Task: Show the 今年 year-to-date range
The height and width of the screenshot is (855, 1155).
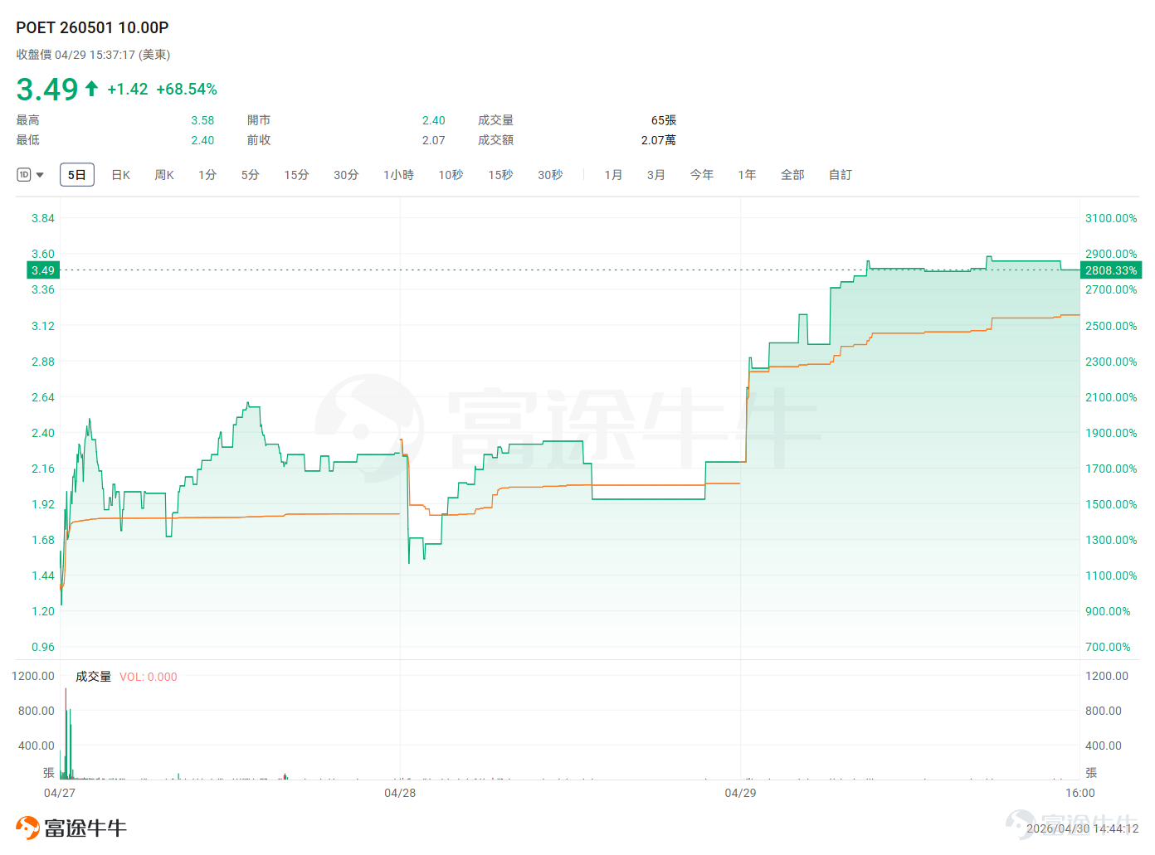Action: 702,175
